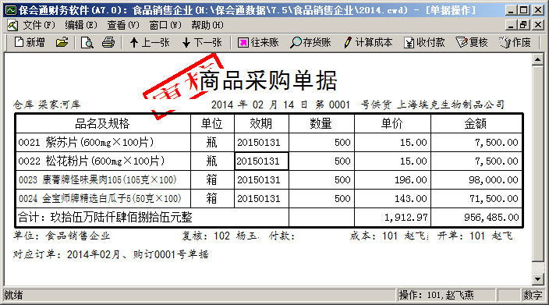The image size is (549, 305).
Task: Click the 数字 status bar indicator
Action: click(533, 295)
